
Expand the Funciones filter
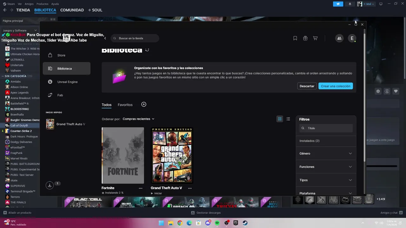pos(326,167)
